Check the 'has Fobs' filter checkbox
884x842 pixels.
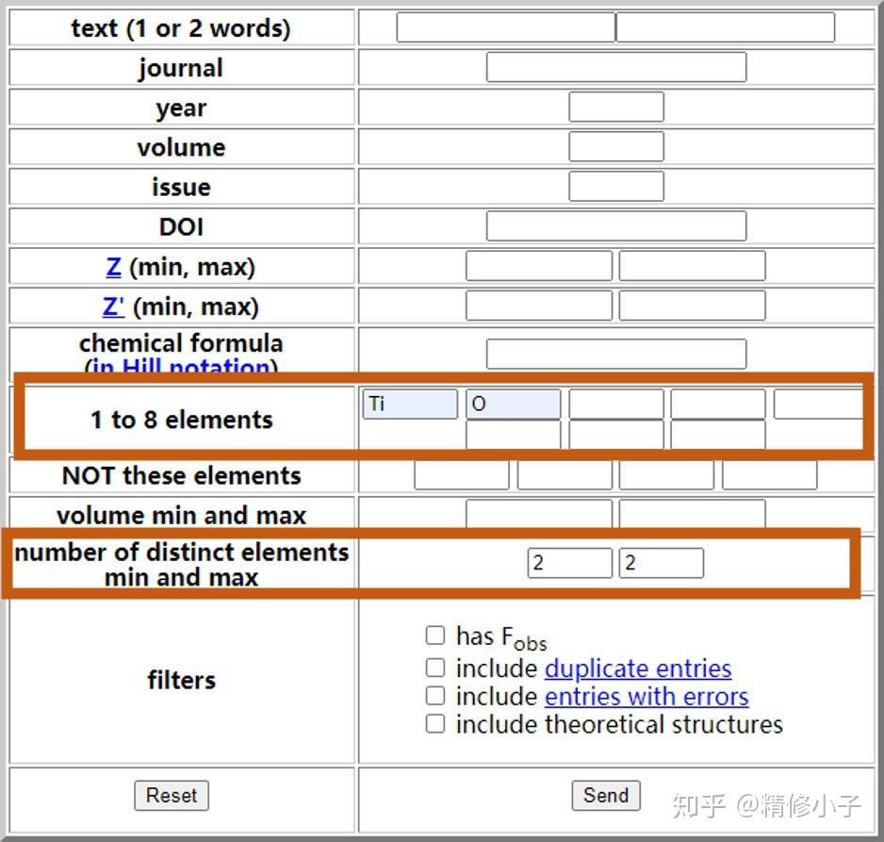[x=434, y=636]
